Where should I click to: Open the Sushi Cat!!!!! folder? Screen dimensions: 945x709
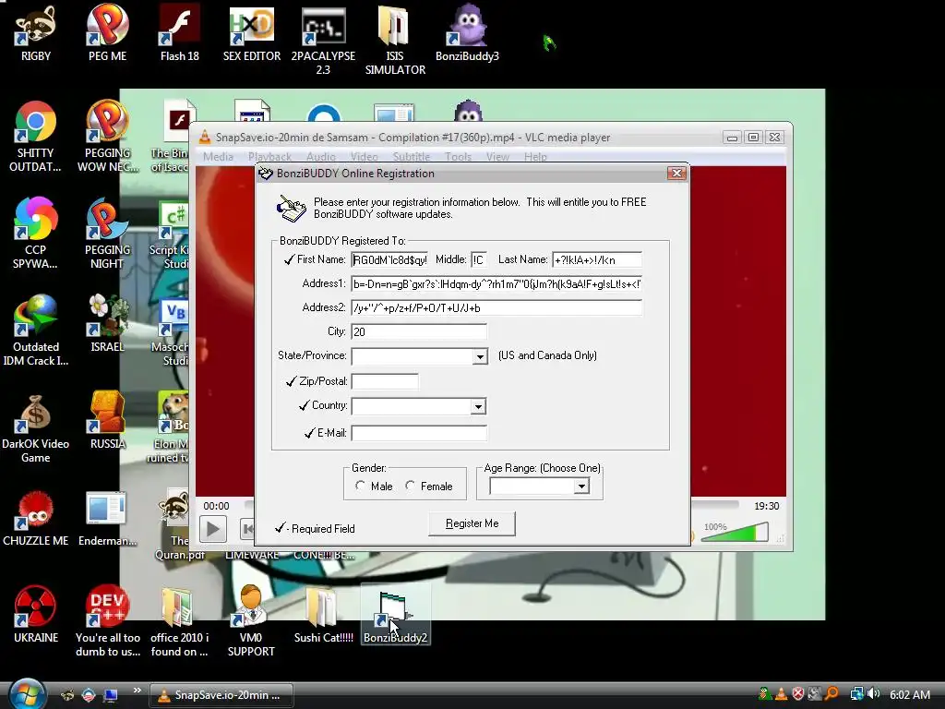click(x=323, y=615)
